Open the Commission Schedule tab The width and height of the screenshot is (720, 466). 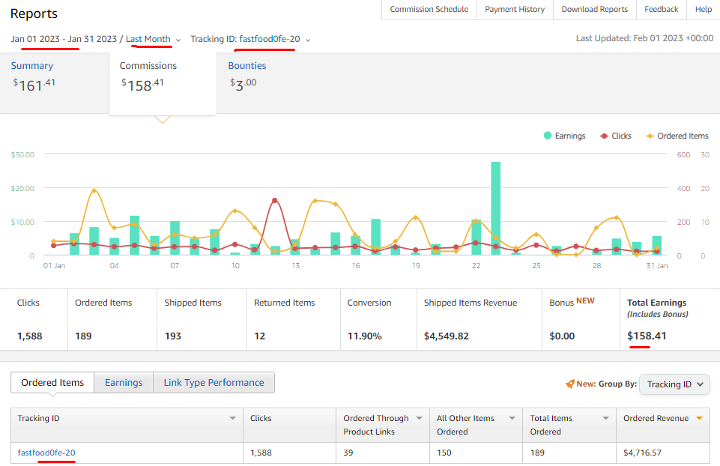tap(429, 9)
